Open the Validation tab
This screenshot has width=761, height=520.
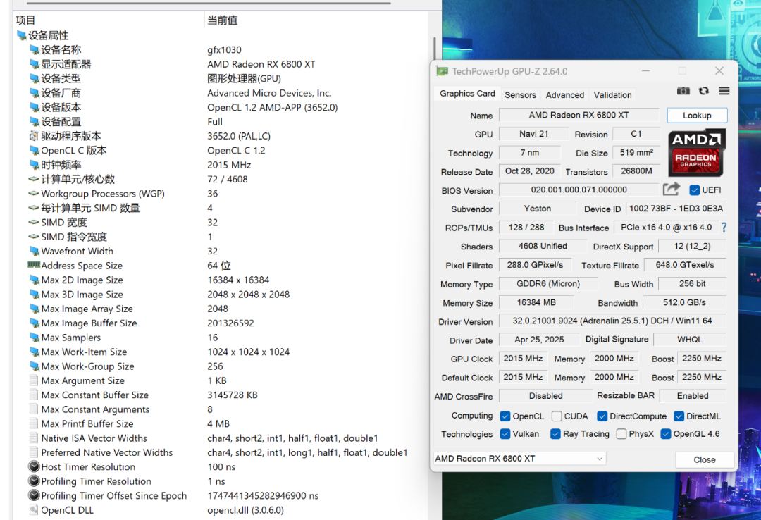(612, 94)
